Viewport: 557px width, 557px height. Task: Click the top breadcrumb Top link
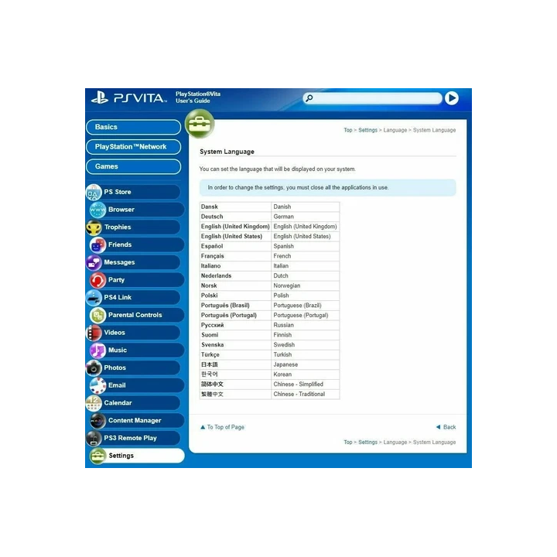[348, 131]
